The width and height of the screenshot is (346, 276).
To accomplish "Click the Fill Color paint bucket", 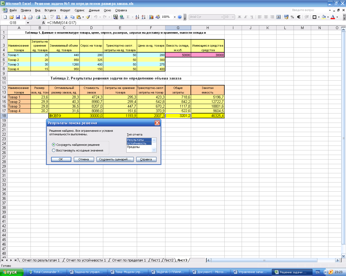I will (324, 17).
